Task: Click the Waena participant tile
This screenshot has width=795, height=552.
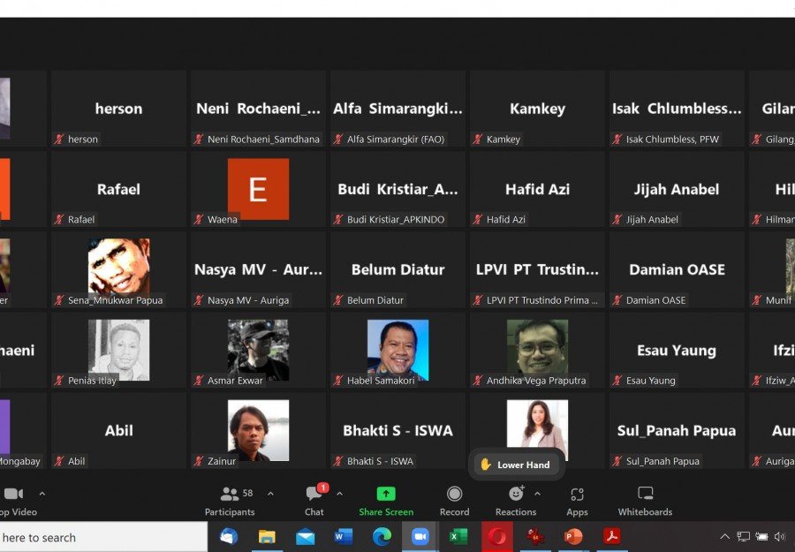Action: tap(258, 189)
